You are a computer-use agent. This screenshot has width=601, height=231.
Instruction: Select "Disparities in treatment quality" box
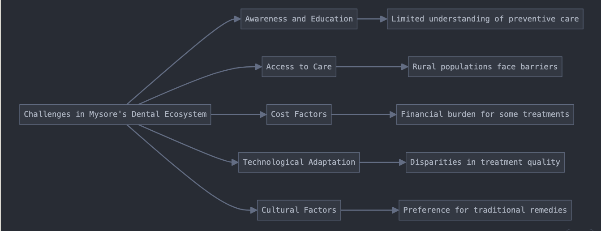pos(485,162)
